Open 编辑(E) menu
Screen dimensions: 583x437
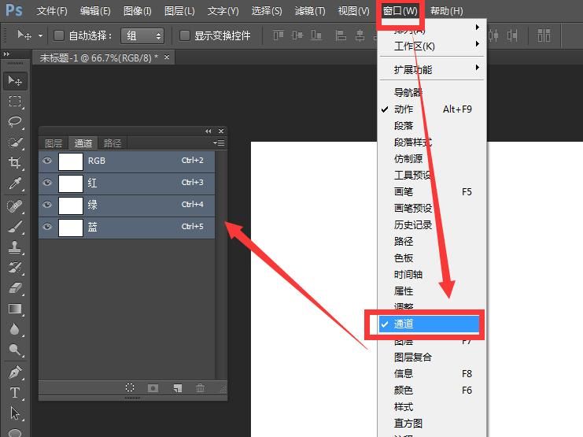coord(95,11)
